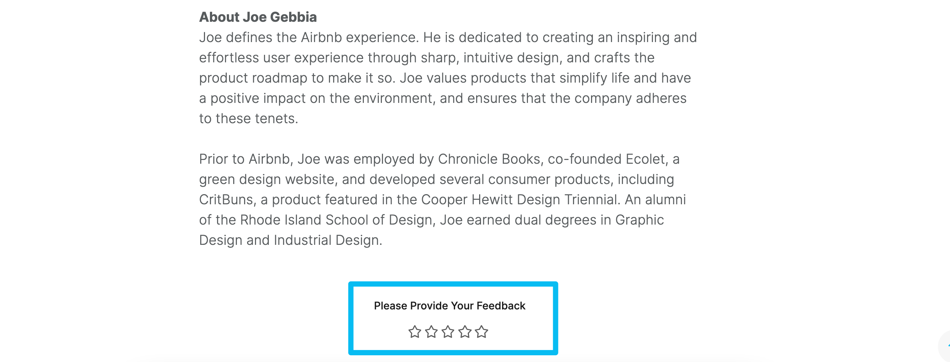The height and width of the screenshot is (362, 950).
Task: Click the 'to these tenets.' line
Action: pyautogui.click(x=249, y=119)
